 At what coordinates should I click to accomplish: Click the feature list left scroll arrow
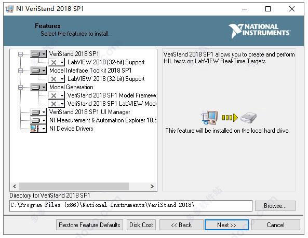coord(15,186)
